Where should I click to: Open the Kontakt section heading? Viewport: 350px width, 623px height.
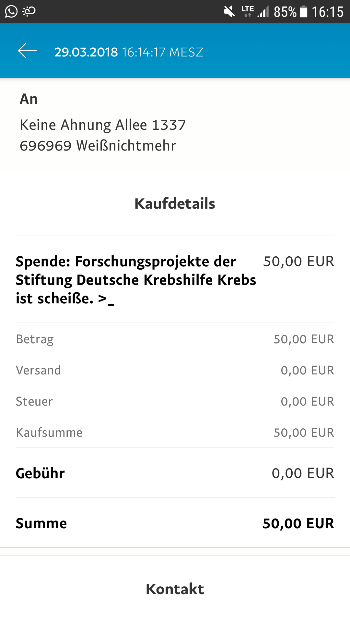(175, 589)
